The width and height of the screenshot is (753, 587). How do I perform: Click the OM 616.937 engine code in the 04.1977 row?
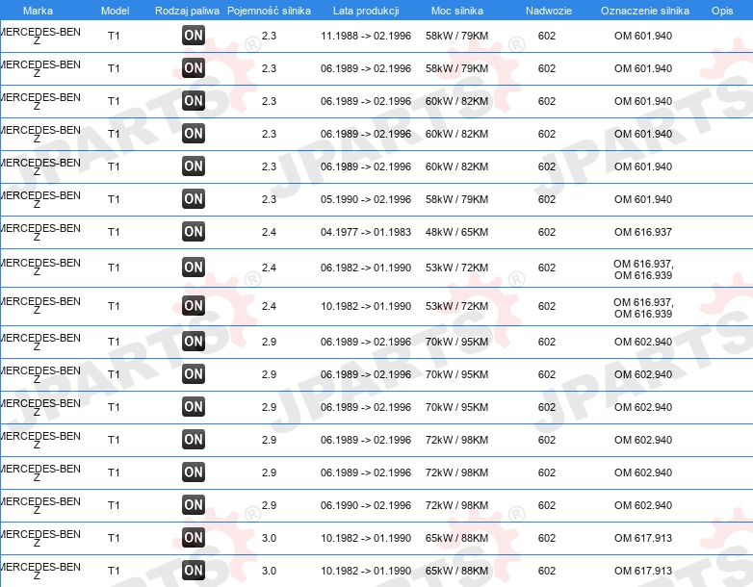[x=643, y=232]
